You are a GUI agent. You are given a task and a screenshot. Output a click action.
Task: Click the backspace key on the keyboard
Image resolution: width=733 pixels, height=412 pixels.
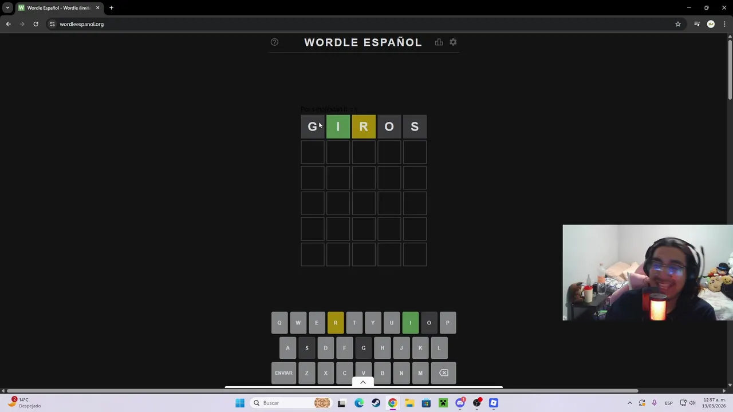pos(443,373)
